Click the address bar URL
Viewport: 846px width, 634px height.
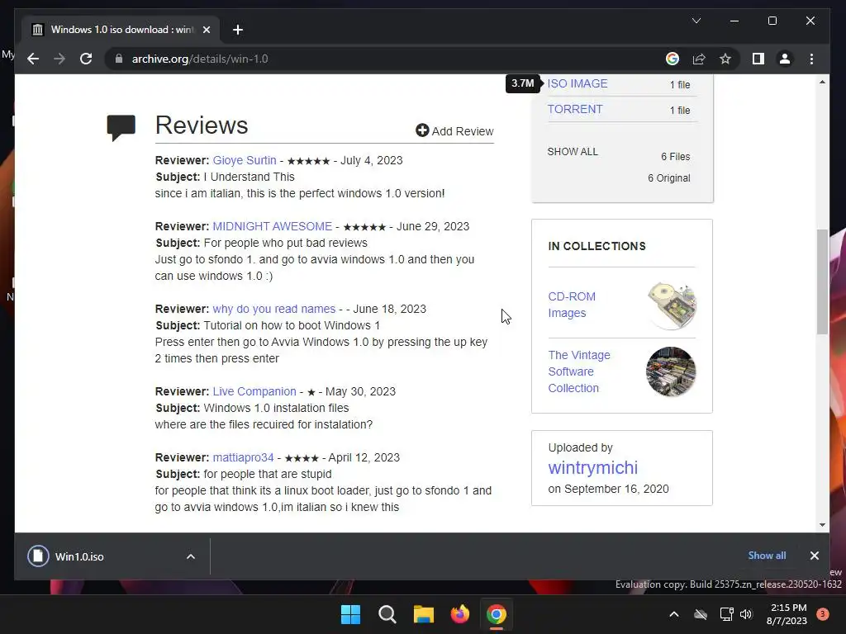[200, 59]
